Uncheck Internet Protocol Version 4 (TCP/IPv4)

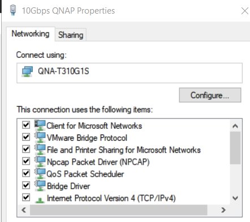click(26, 198)
